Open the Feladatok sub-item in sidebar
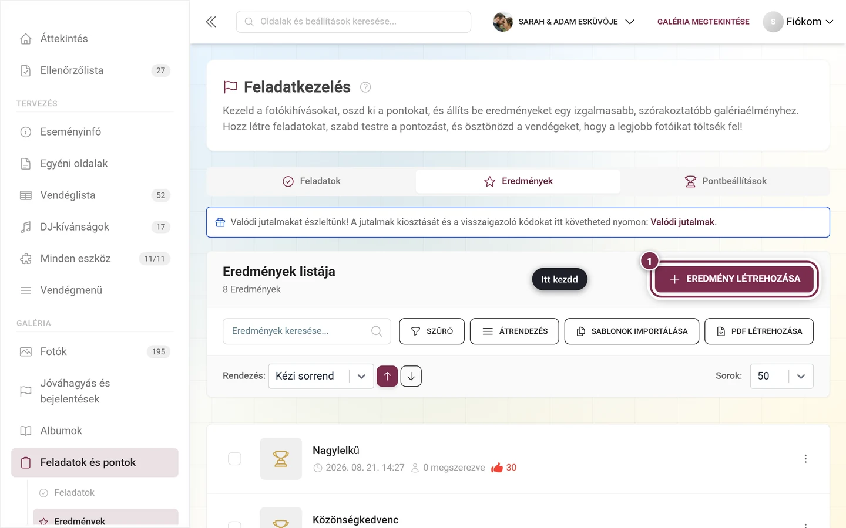This screenshot has height=528, width=846. point(74,493)
